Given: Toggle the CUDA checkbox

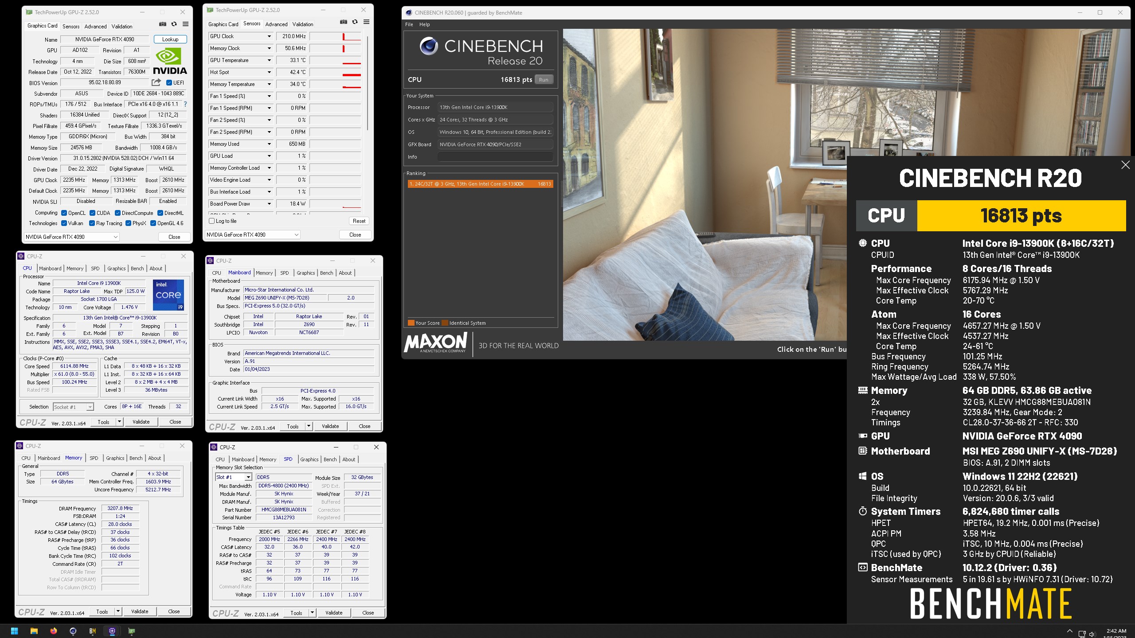Looking at the screenshot, I should (93, 213).
